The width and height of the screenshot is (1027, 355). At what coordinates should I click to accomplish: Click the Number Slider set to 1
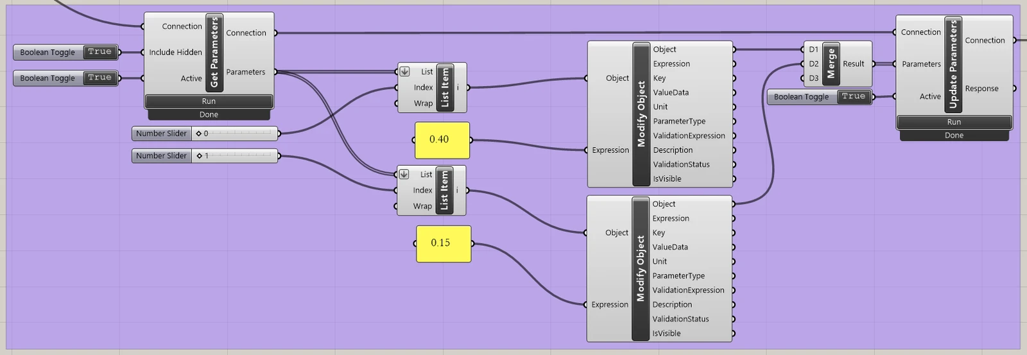pyautogui.click(x=205, y=156)
